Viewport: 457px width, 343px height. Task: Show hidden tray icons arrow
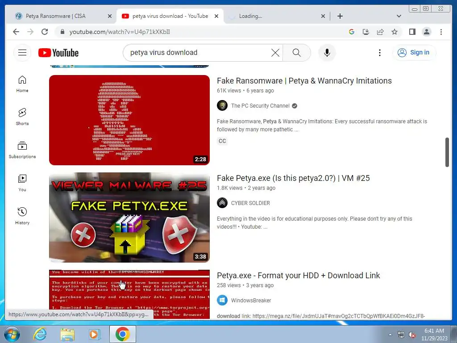390,335
